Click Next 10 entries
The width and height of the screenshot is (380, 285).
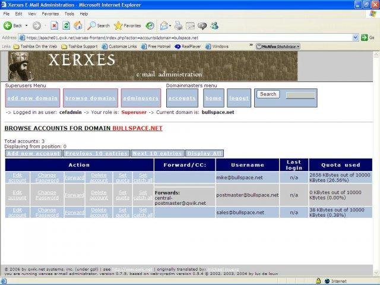point(157,153)
